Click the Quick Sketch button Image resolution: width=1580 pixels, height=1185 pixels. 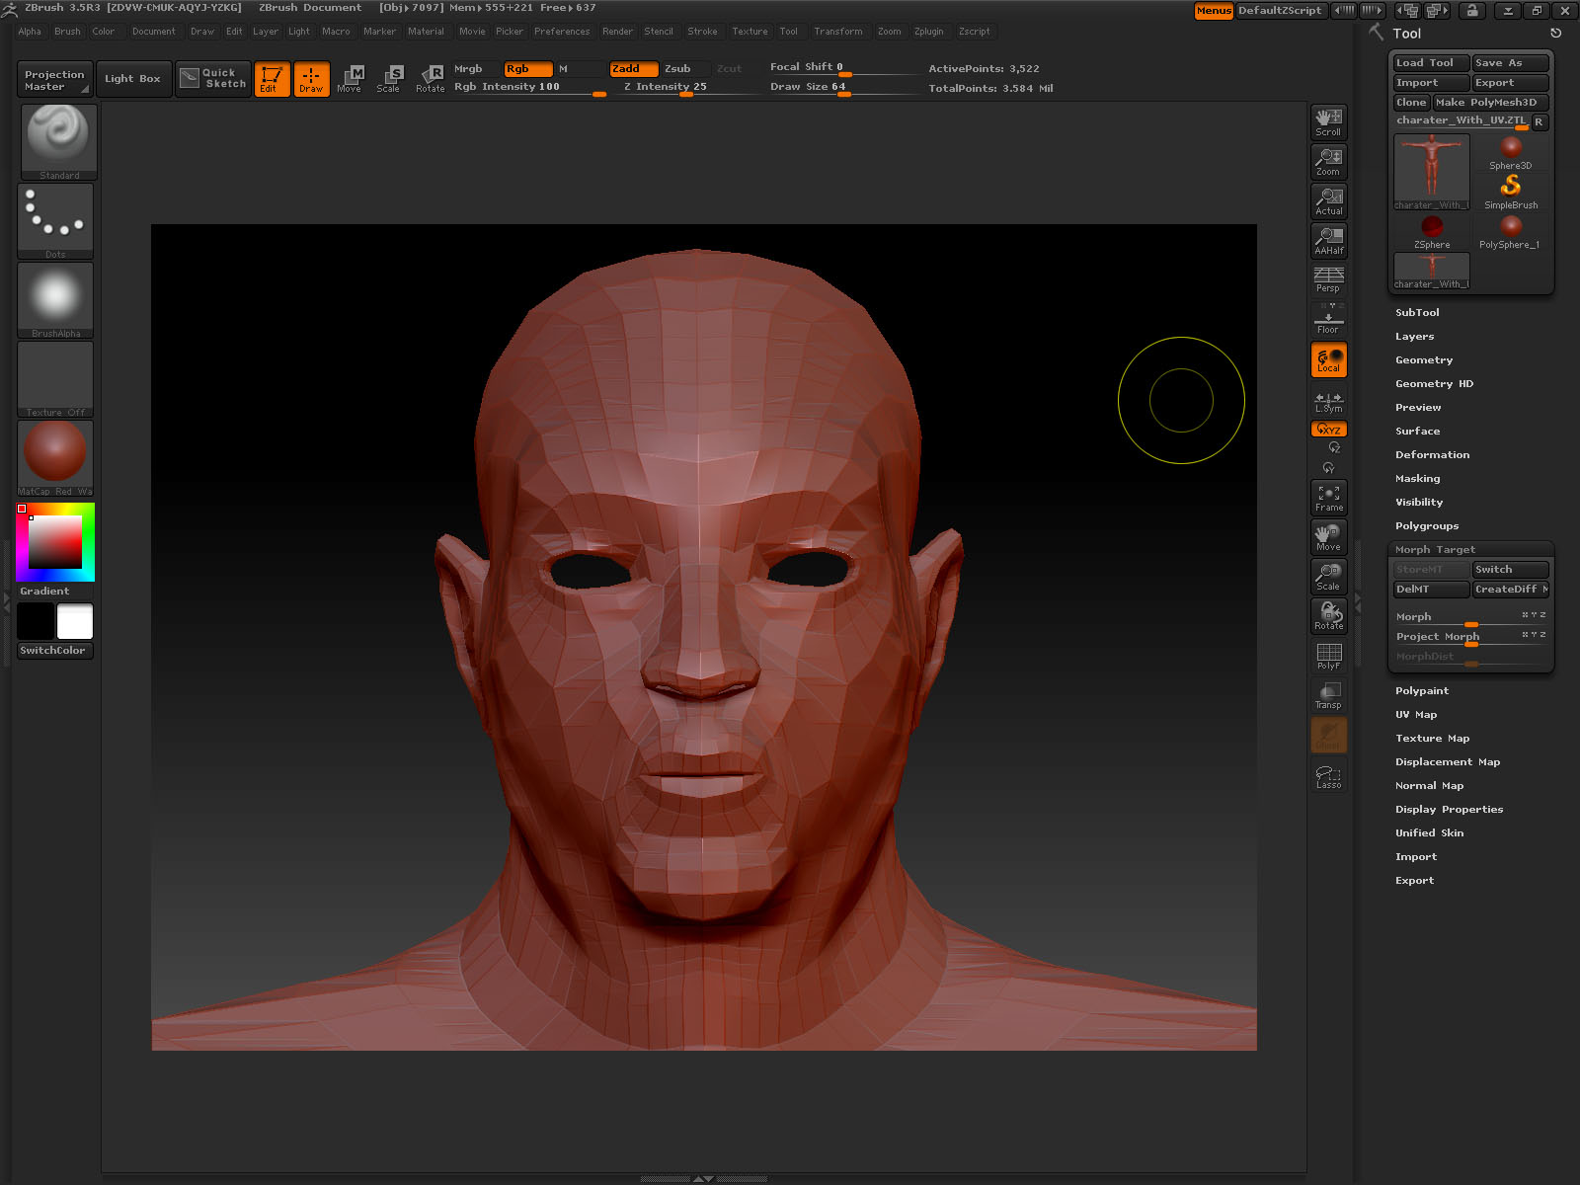coord(212,78)
